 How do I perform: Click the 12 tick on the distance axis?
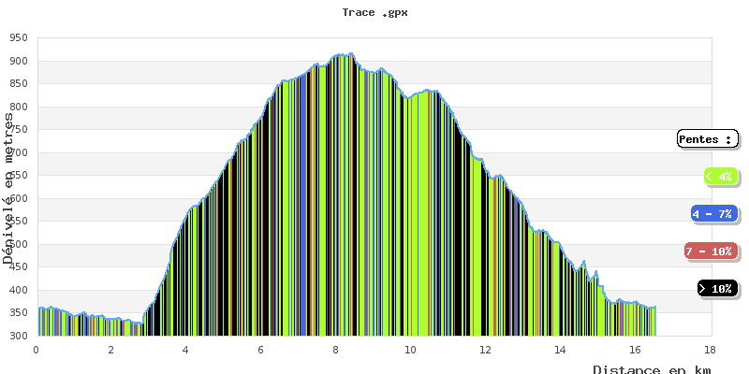click(x=485, y=349)
